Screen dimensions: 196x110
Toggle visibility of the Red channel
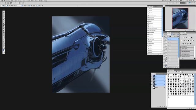point(152,79)
